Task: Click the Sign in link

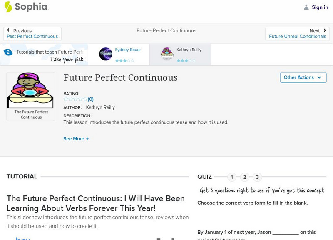Action: (320, 7)
